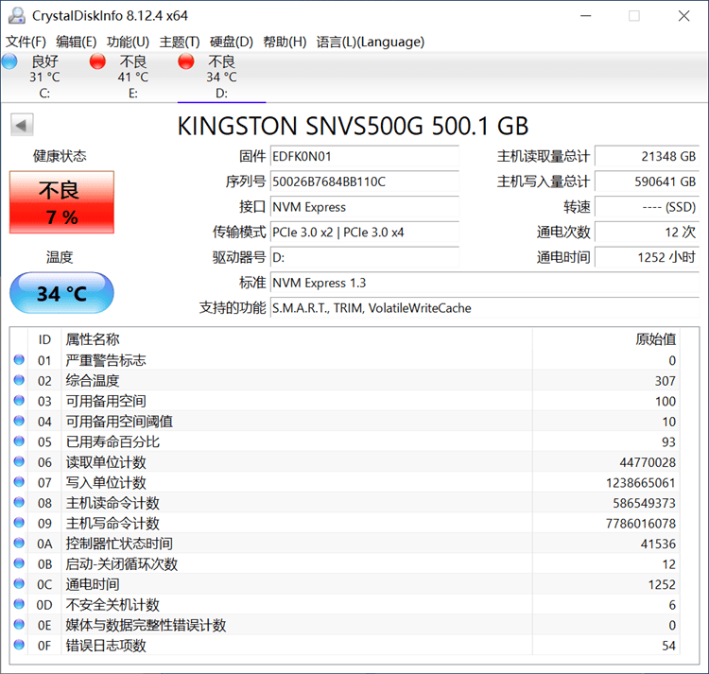Click status dot for attribute 03 可用备用空间
The width and height of the screenshot is (709, 674).
19,401
